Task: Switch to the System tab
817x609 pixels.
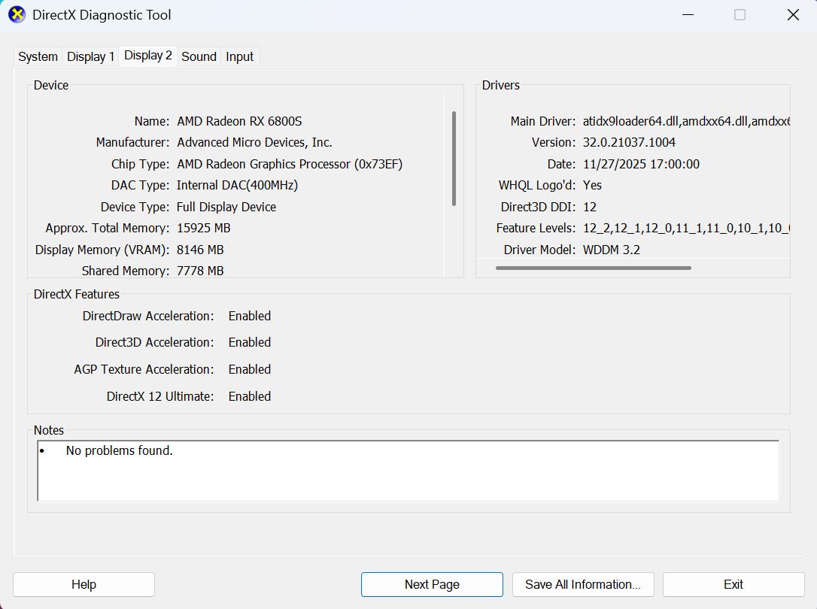Action: tap(38, 56)
